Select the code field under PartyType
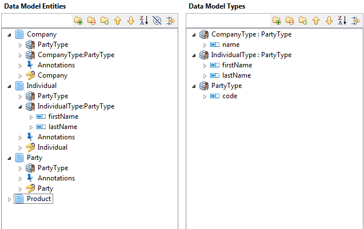The height and width of the screenshot is (229, 364). [x=230, y=96]
